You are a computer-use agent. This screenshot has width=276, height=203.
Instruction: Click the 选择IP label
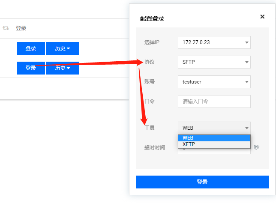tap(152, 42)
